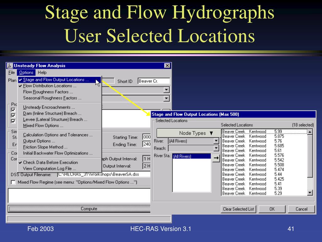
Task: Select Beaver Creek Kentwood 5.99 row
Action: pos(264,131)
